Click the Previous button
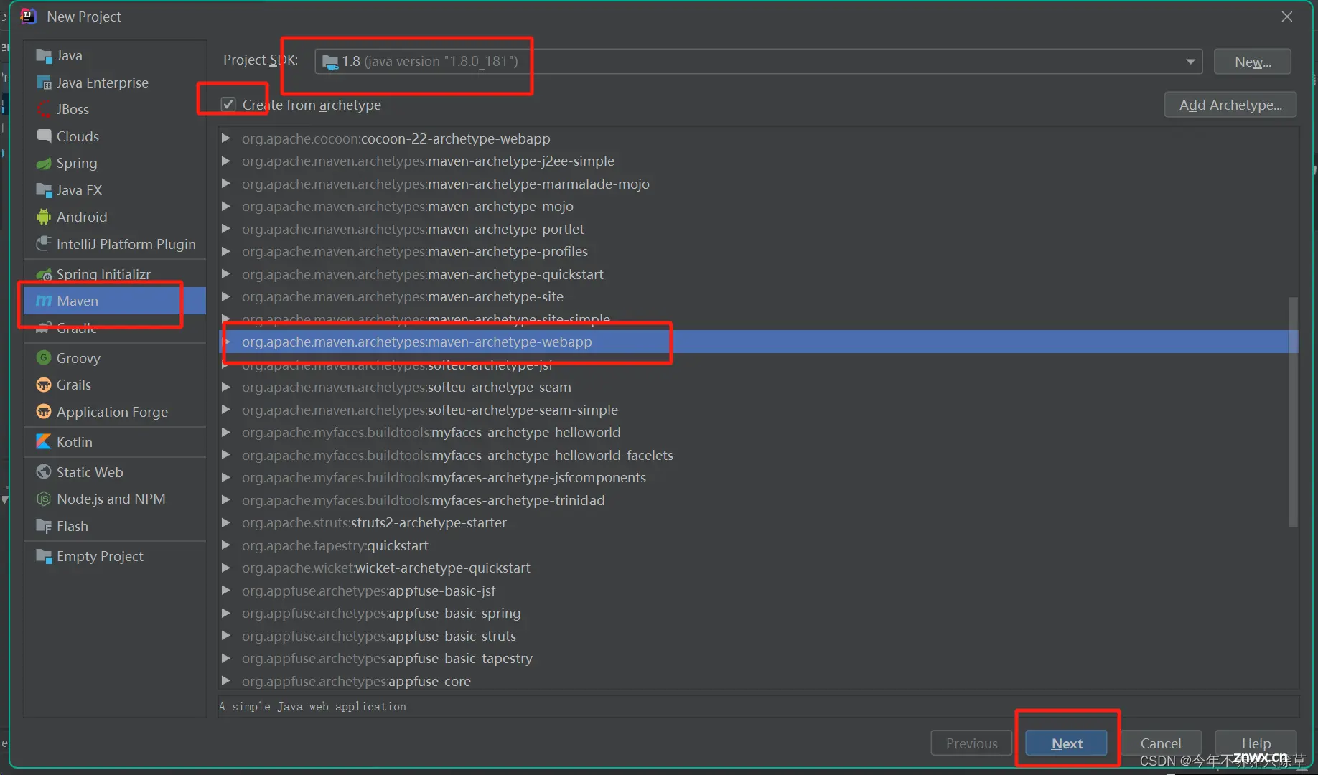 coord(971,743)
